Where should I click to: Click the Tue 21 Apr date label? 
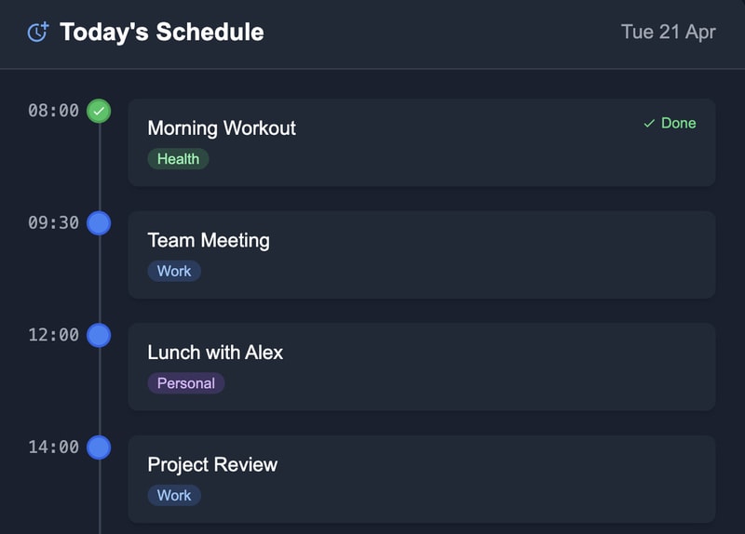click(x=668, y=32)
